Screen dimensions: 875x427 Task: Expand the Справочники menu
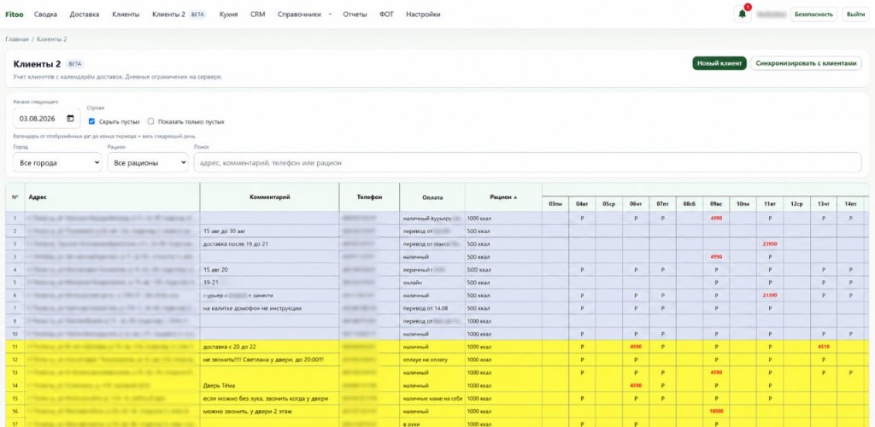point(303,15)
